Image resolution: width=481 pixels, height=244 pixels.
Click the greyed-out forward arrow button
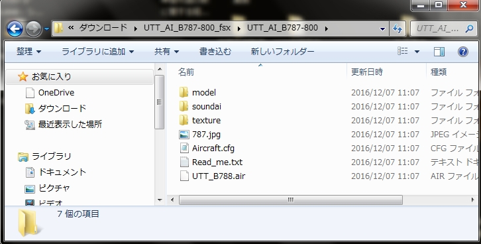[33, 29]
